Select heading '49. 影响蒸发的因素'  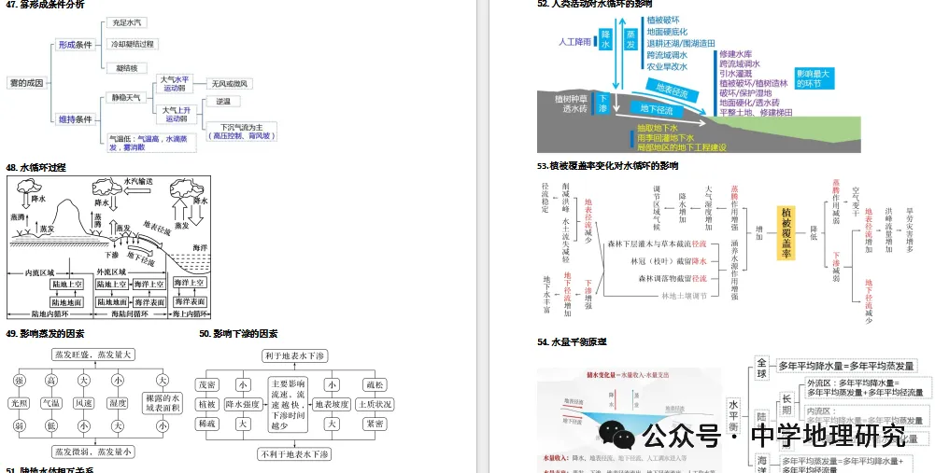(46, 334)
